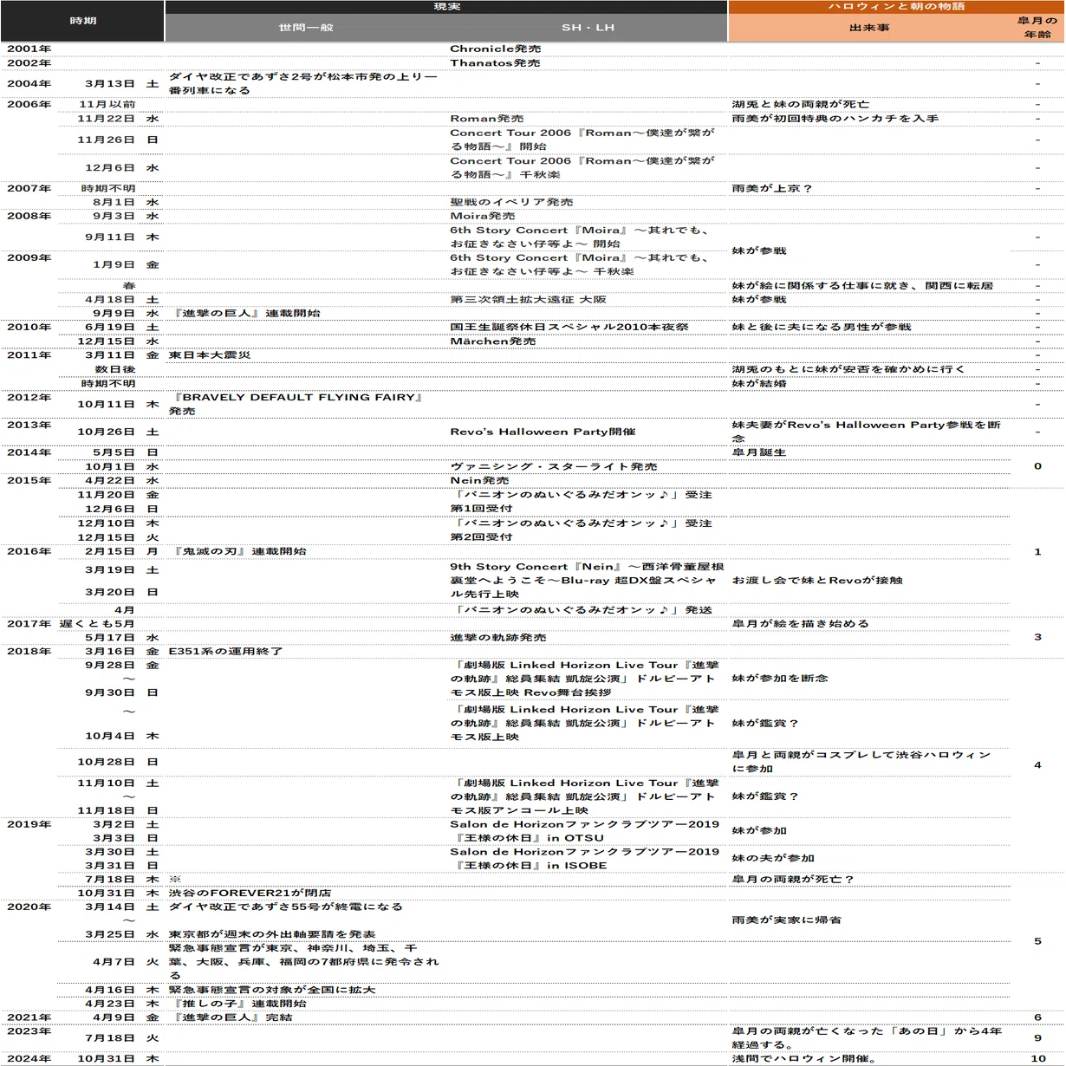Screen dimensions: 1066x1066
Task: Click 皐月が絵を描き始める cell
Action: (x=801, y=624)
